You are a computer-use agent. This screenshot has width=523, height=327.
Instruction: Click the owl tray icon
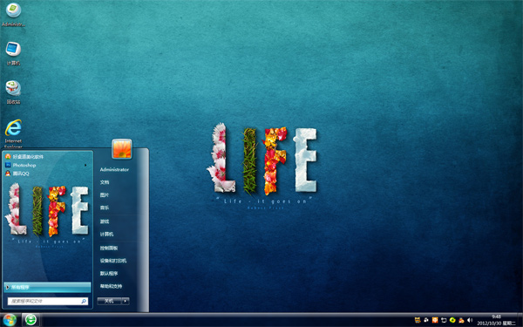[418, 320]
